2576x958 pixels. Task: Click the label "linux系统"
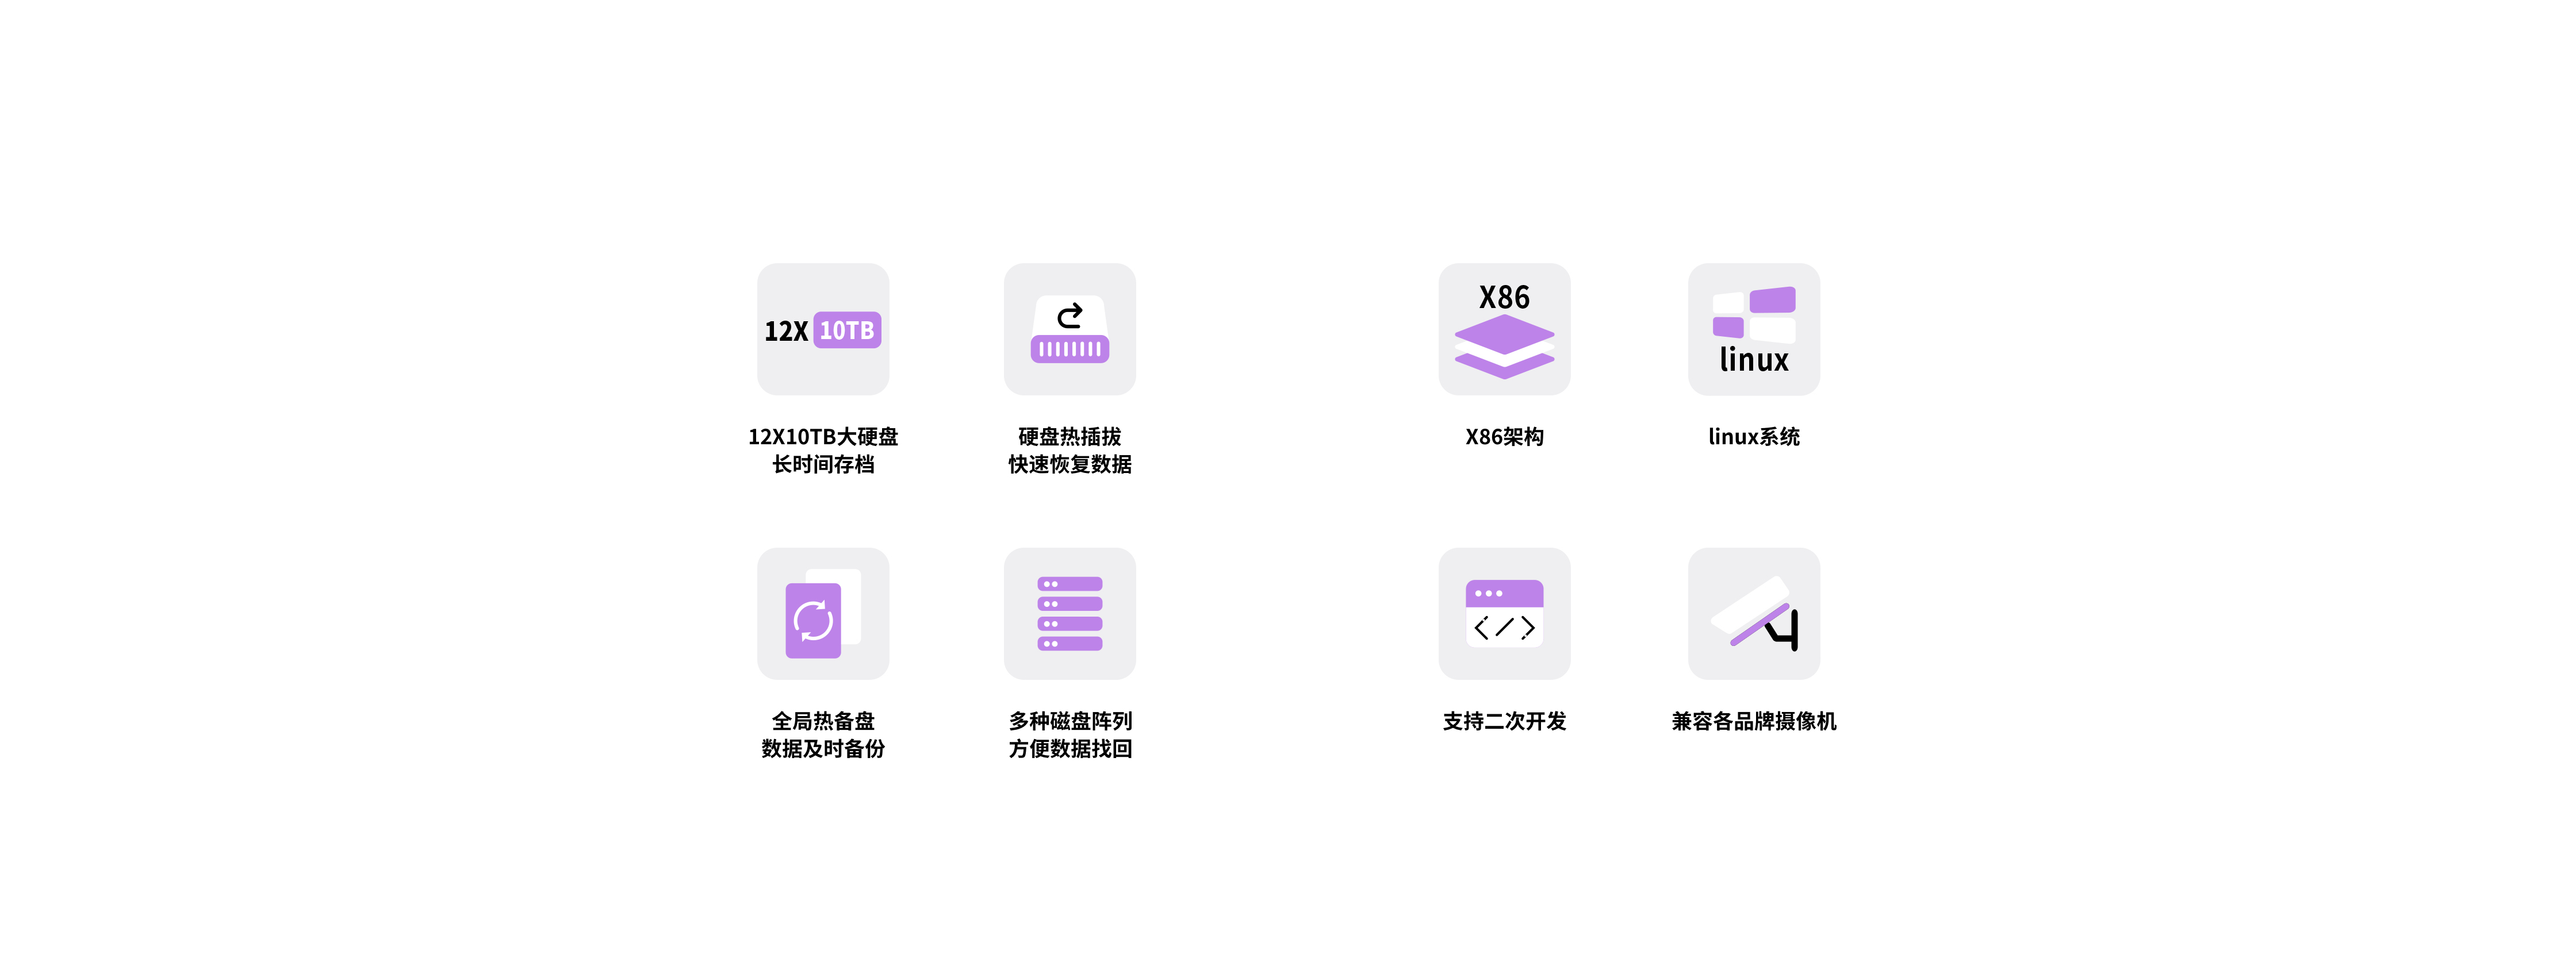coord(1754,437)
